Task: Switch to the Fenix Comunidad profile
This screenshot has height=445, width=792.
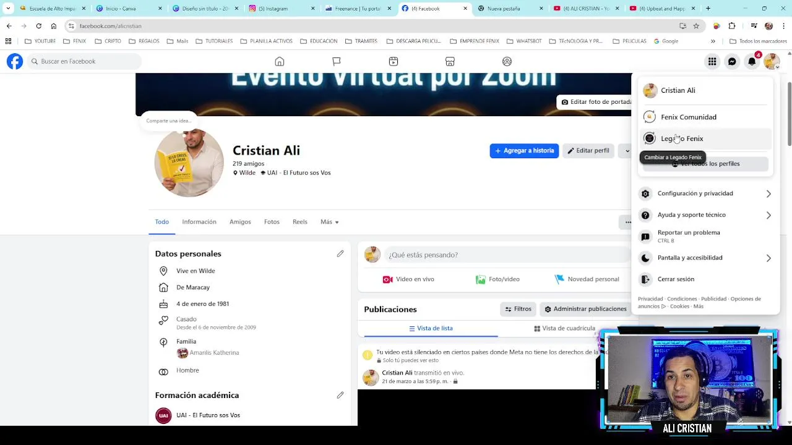Action: pyautogui.click(x=705, y=117)
